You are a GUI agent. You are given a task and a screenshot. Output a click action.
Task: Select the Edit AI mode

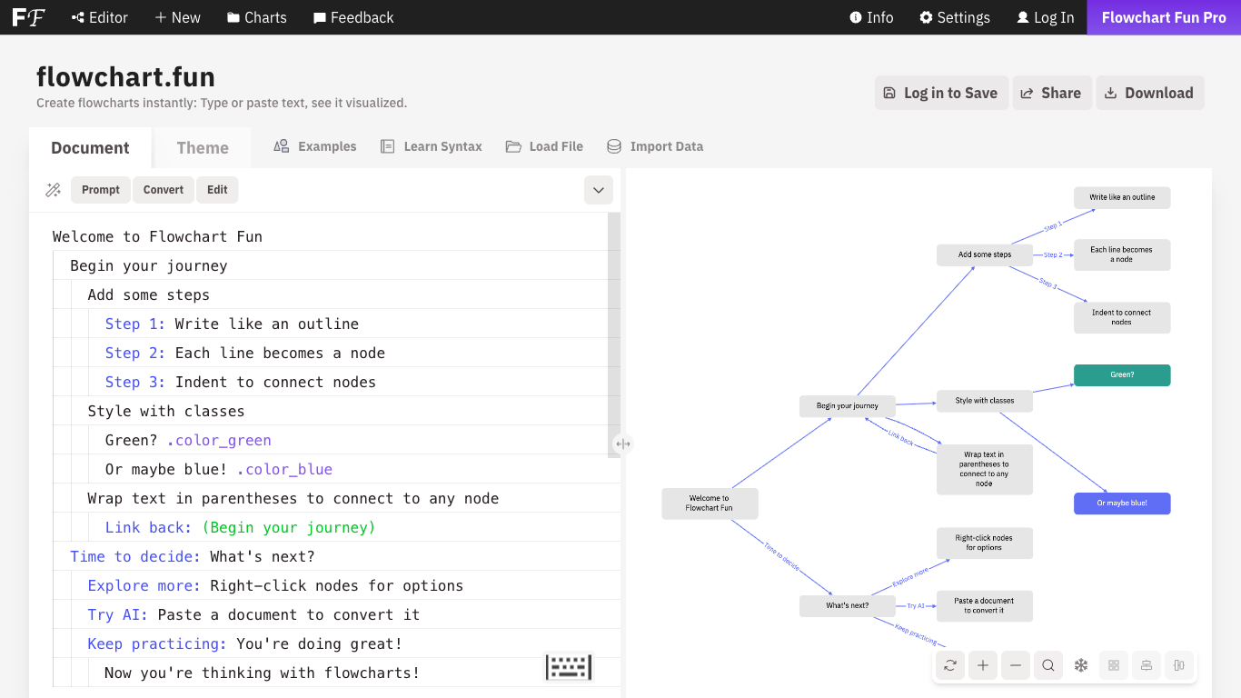pyautogui.click(x=217, y=190)
